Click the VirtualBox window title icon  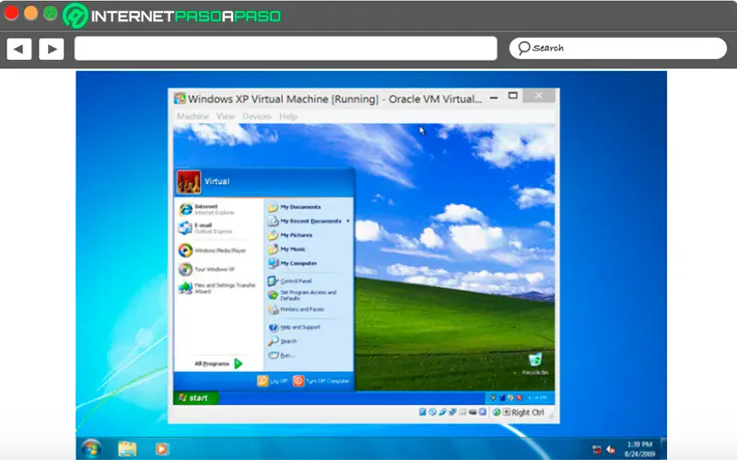tap(180, 98)
